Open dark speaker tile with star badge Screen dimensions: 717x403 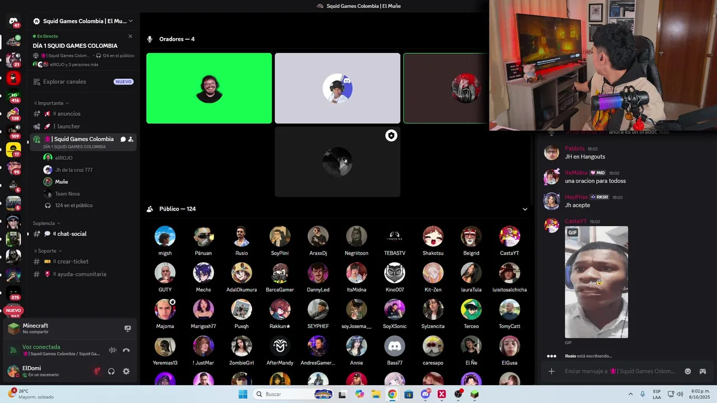(x=337, y=162)
